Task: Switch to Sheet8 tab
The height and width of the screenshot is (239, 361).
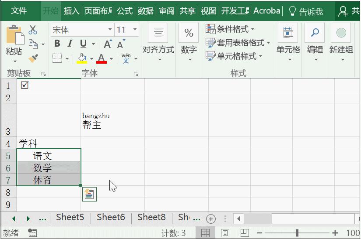Action: [151, 217]
